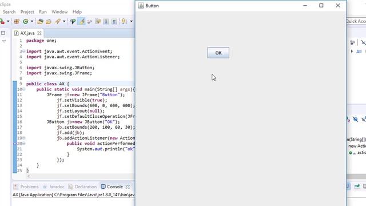Screen dimensions: 366x206
Task: Click the green New Java Class icon
Action: pos(25,22)
